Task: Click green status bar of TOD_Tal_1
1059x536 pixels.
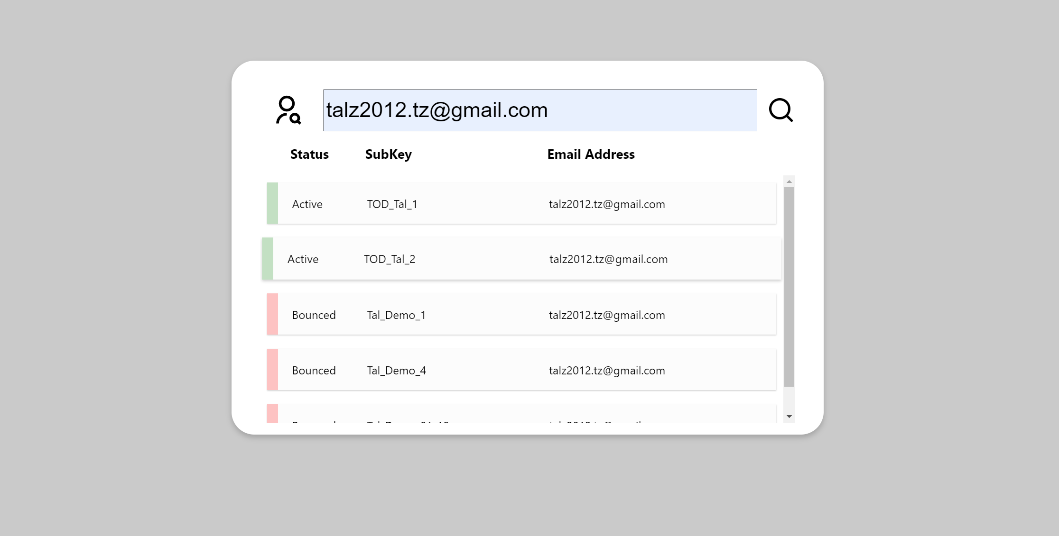Action: (x=272, y=203)
